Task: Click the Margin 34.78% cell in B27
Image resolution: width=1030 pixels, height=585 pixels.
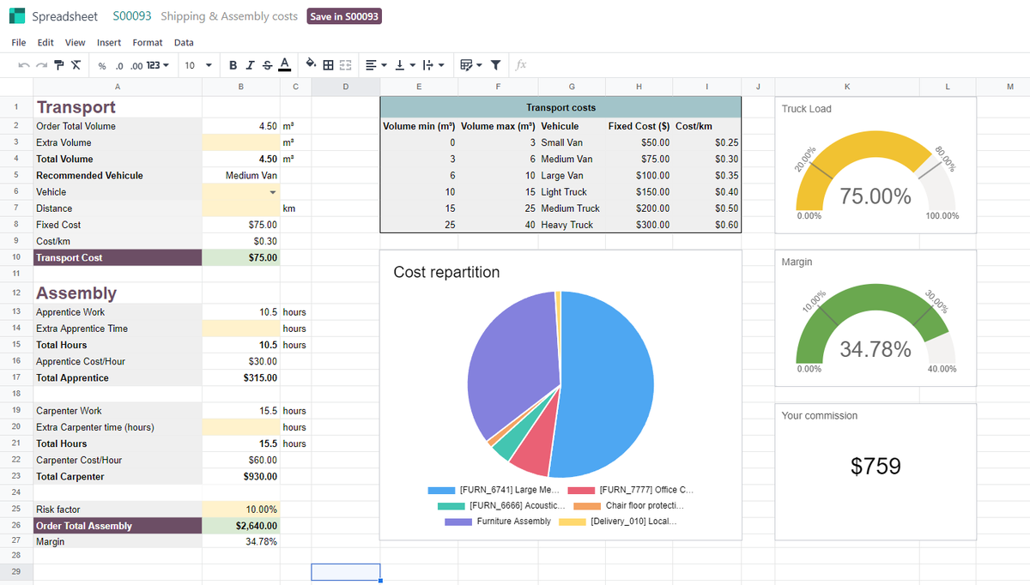Action: tap(240, 542)
